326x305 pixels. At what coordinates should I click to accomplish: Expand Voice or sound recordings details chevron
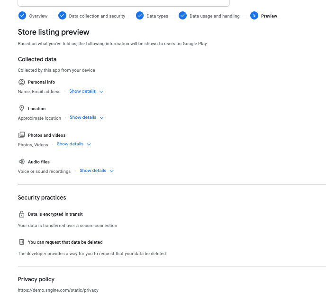pos(112,171)
